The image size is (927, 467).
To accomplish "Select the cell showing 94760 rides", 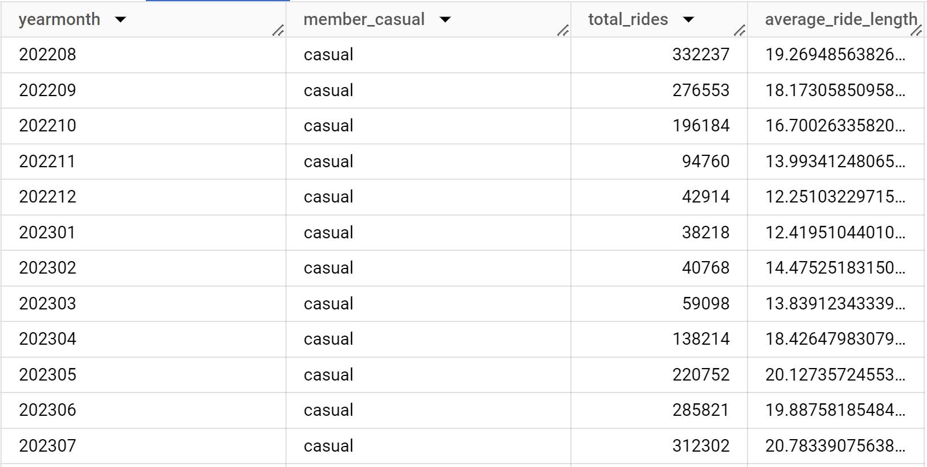I will (x=705, y=162).
